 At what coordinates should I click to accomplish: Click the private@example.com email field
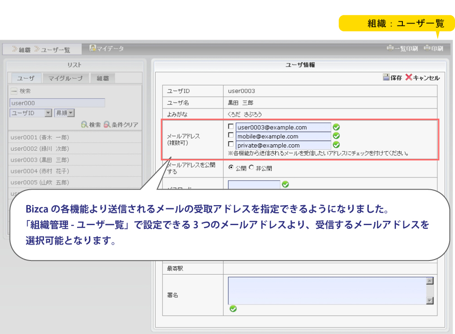(x=283, y=145)
